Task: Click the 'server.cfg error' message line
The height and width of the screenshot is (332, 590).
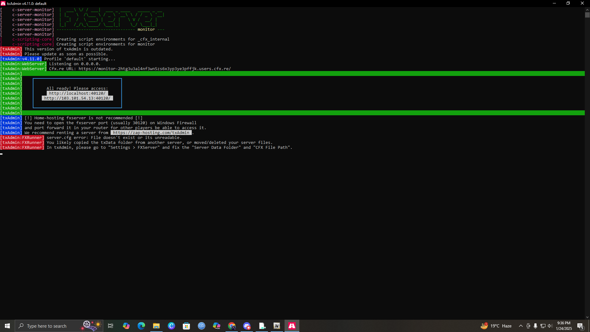Action: pos(114,138)
